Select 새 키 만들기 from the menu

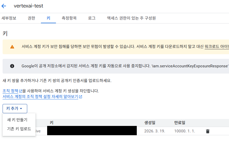click(x=17, y=120)
